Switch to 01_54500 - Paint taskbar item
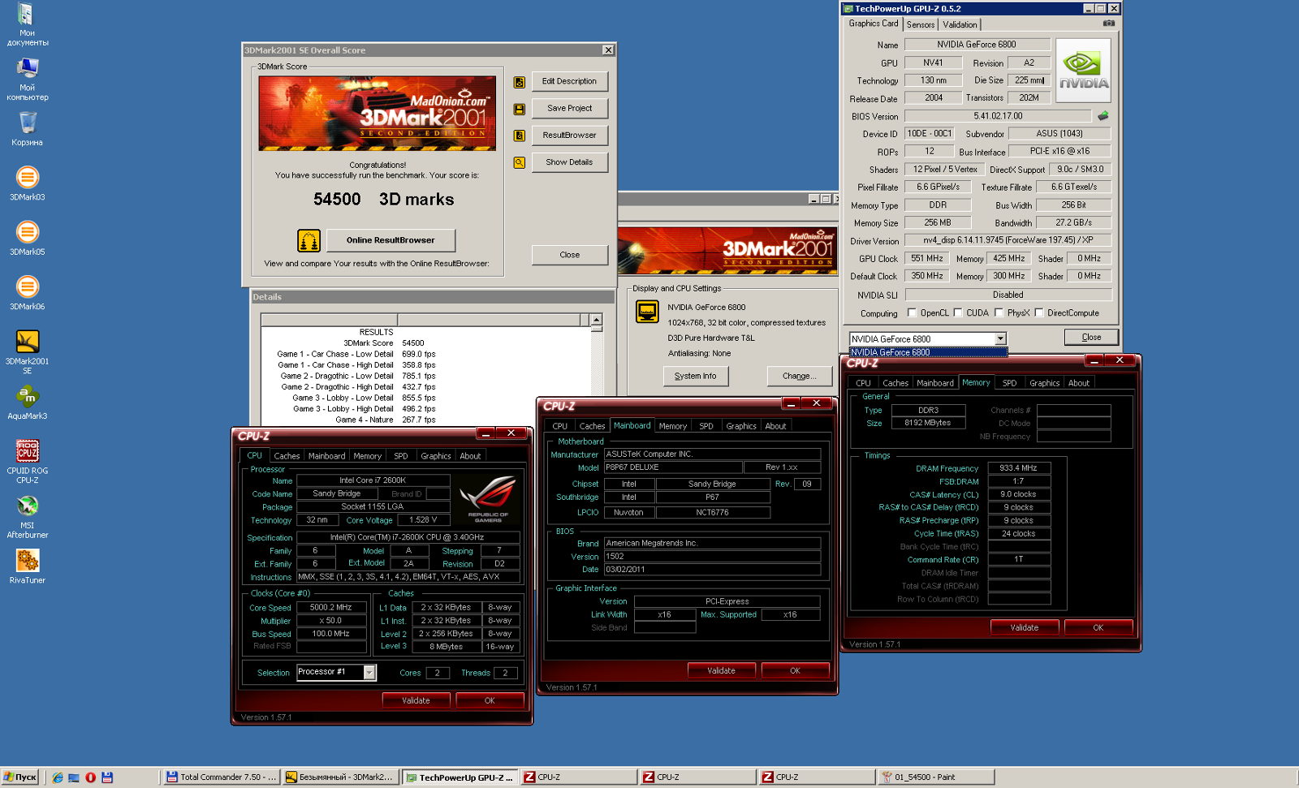Screen dimensions: 1299x788 (x=936, y=777)
